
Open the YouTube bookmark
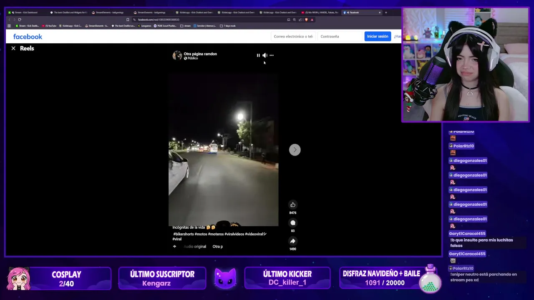[49, 26]
